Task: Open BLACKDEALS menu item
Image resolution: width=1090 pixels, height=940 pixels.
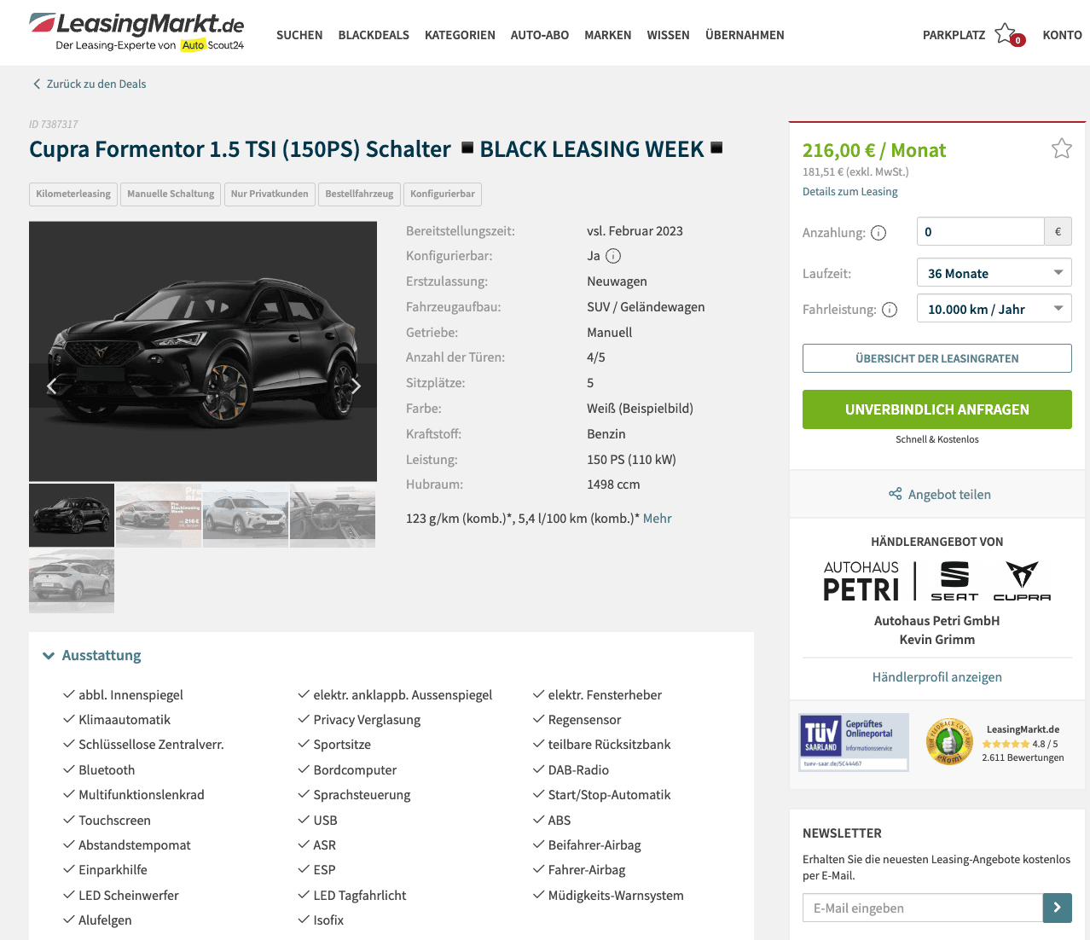Action: coord(374,35)
